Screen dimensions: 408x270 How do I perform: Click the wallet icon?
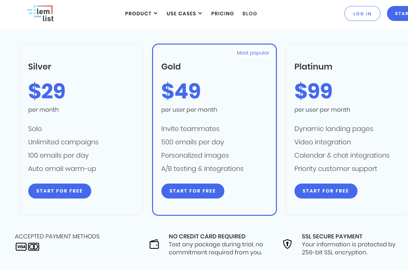coord(154,244)
